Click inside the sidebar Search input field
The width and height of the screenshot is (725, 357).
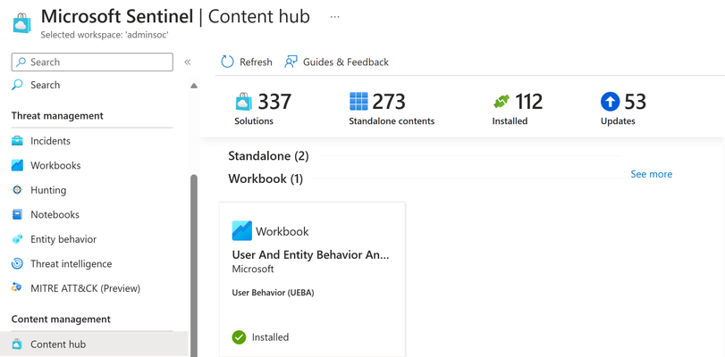[92, 62]
